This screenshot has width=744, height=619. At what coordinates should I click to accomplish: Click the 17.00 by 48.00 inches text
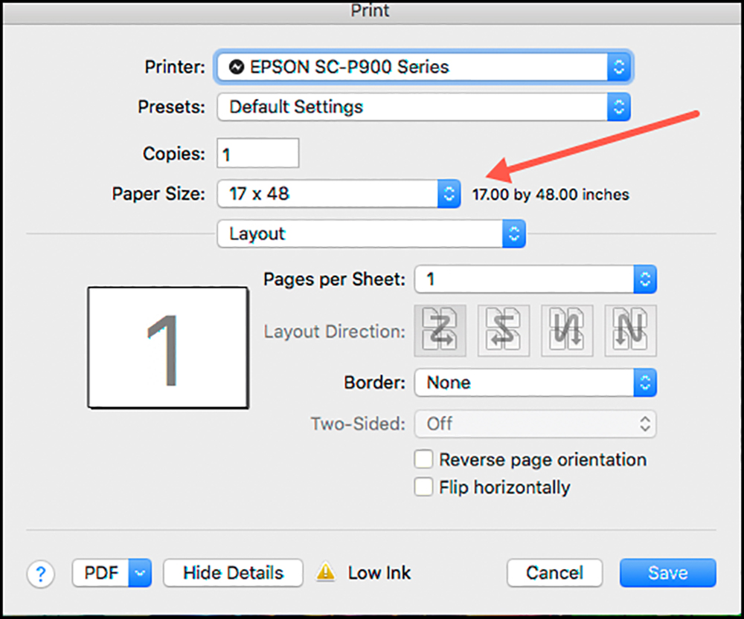pyautogui.click(x=551, y=195)
